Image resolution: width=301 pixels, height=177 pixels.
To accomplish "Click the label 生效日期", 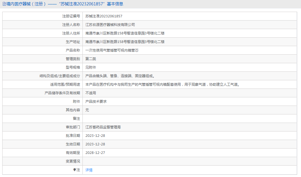I will 73,144.
